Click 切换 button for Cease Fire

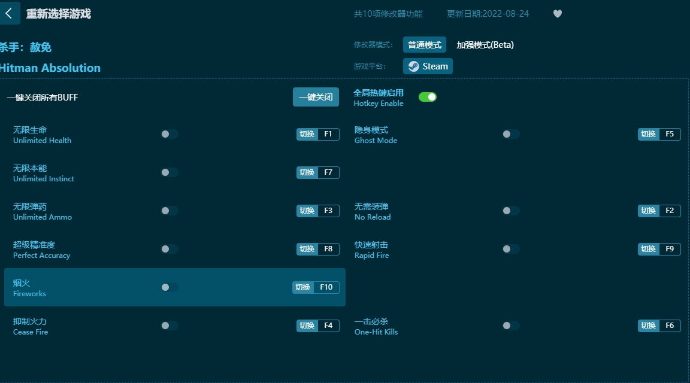(307, 326)
